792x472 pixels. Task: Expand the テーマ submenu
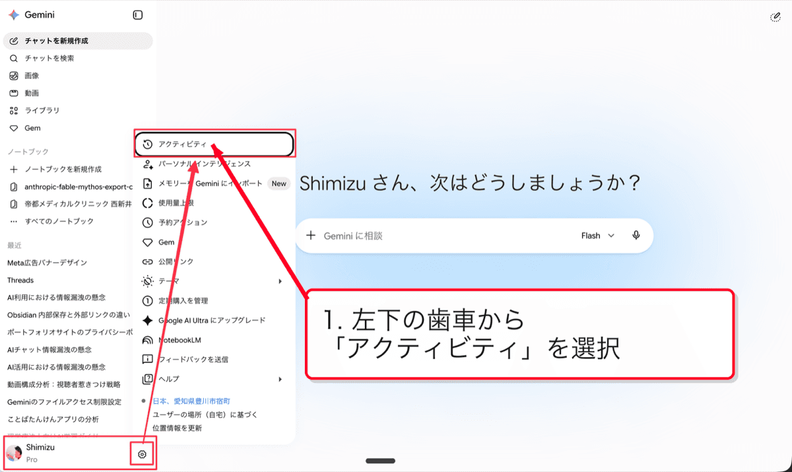(214, 281)
